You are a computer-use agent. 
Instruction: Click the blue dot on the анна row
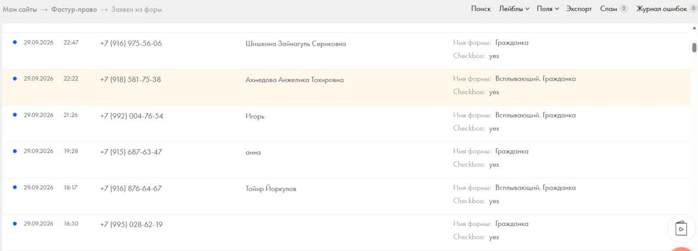[15, 151]
